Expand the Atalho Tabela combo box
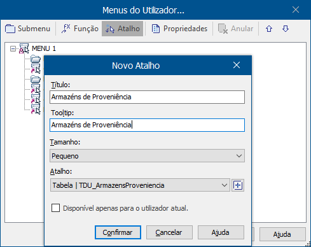The image size is (311, 247). (x=140, y=185)
